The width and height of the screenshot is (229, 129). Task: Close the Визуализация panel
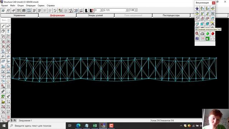213,3
